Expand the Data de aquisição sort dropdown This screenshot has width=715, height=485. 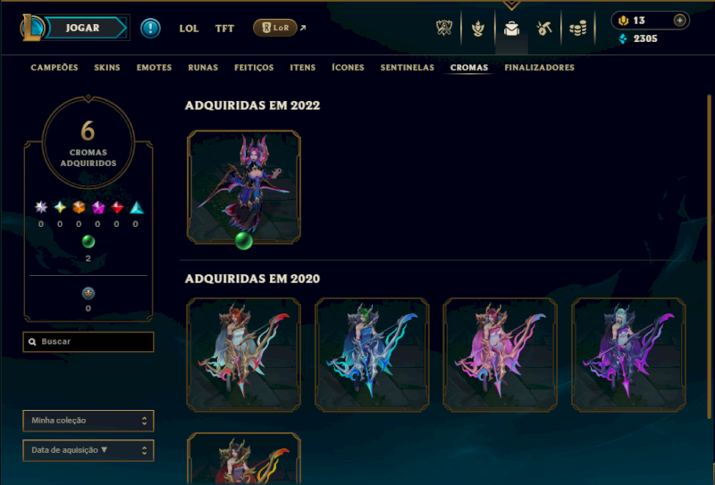(x=88, y=450)
